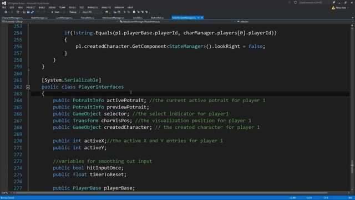Open the document tabs overflow dropdown arrow

point(353,18)
